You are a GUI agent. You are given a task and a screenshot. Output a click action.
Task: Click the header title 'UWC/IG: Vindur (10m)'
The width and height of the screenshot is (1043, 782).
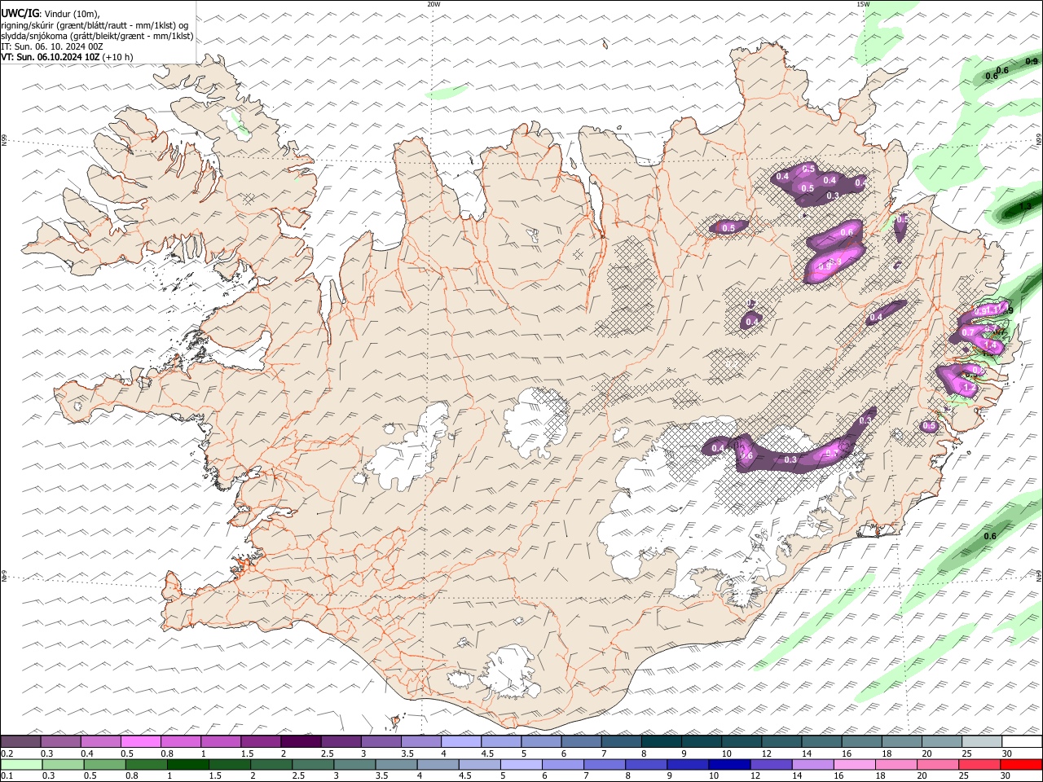[x=51, y=14]
